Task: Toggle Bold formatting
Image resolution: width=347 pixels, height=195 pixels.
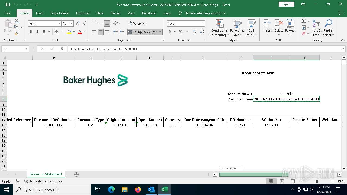Action: coord(31,32)
